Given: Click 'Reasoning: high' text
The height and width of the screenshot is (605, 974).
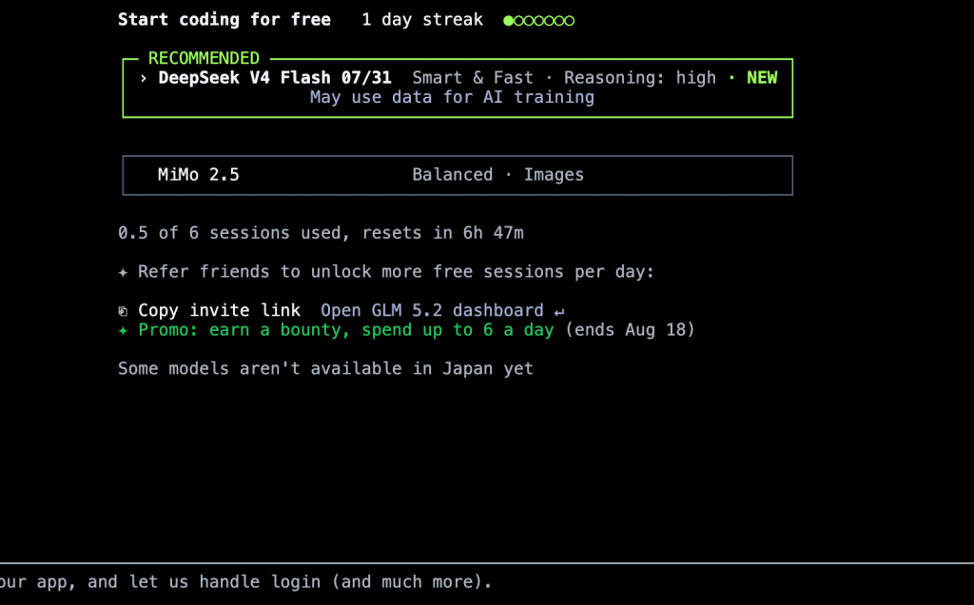Looking at the screenshot, I should point(640,78).
